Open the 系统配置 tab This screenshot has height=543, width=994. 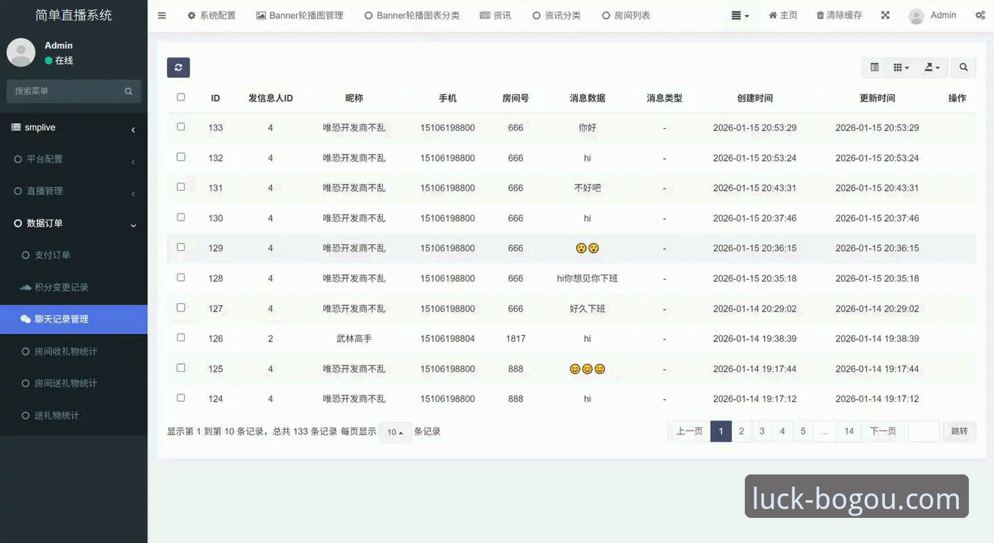[x=211, y=16]
